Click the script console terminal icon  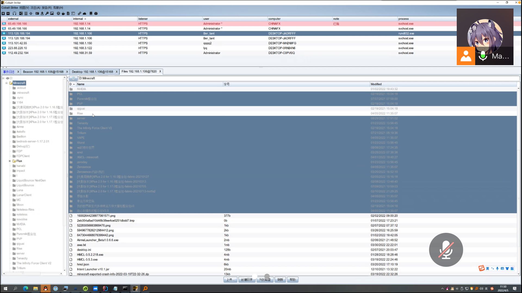[73, 13]
